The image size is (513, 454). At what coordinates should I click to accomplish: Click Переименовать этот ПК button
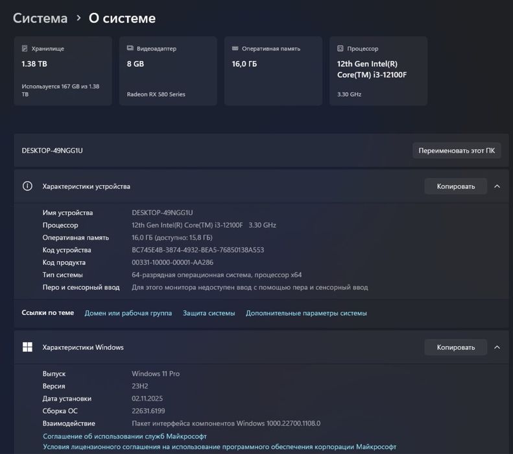point(457,151)
